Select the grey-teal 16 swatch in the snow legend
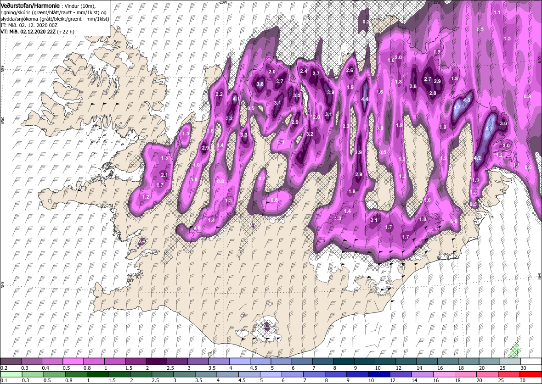Viewport: 542px width, 384px height. click(448, 362)
